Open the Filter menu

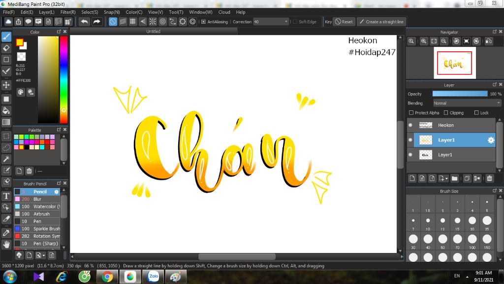pos(68,12)
